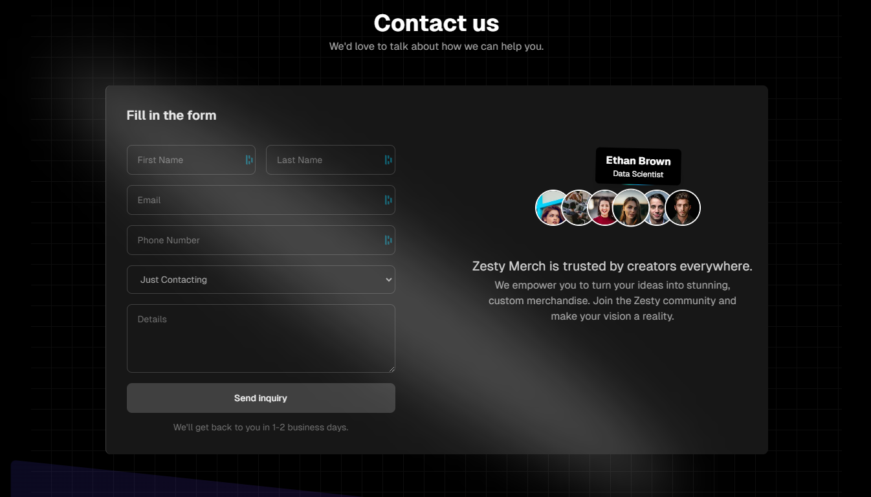Click into the Phone Number field
This screenshot has width=871, height=497.
click(261, 240)
